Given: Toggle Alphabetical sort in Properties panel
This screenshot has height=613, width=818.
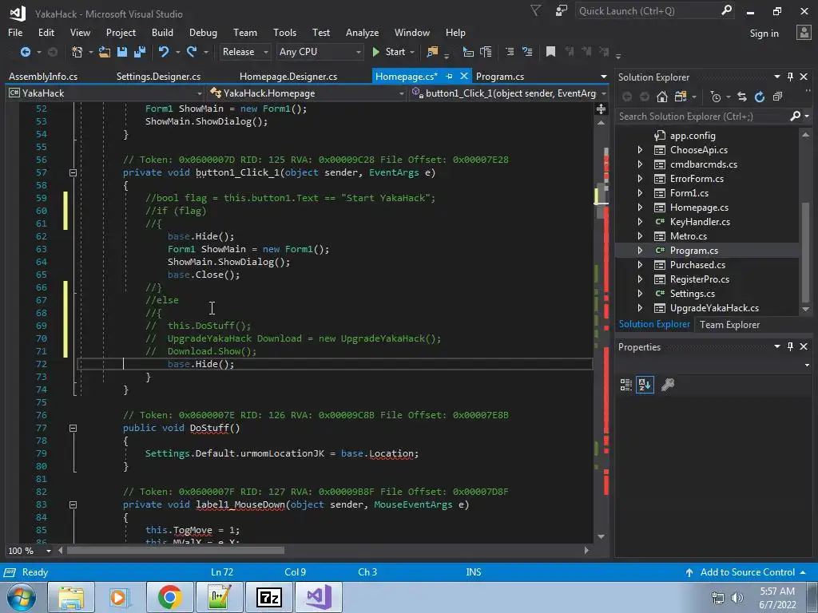Looking at the screenshot, I should coord(645,385).
